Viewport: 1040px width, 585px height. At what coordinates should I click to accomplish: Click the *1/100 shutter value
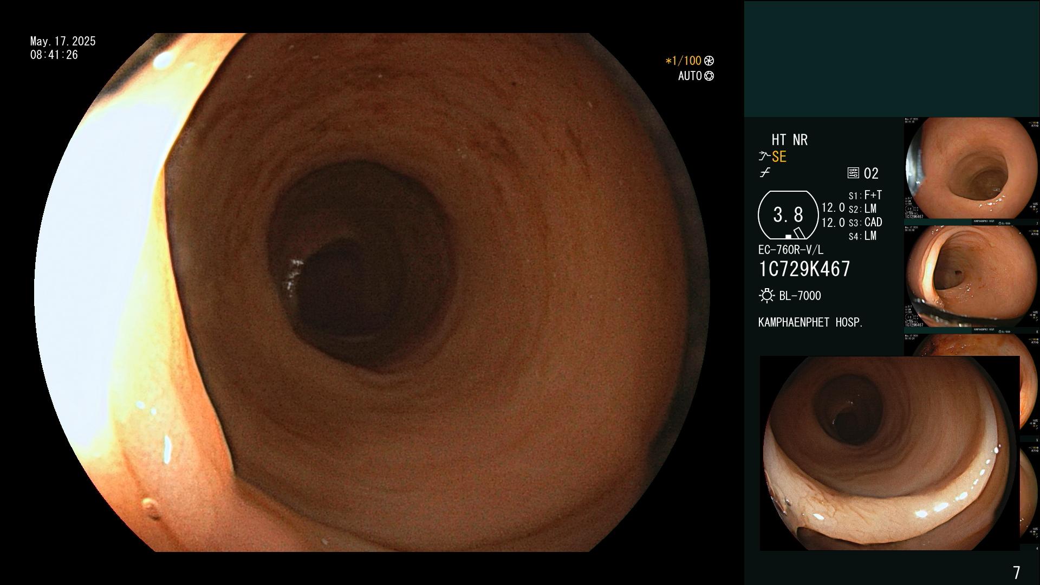pyautogui.click(x=683, y=61)
